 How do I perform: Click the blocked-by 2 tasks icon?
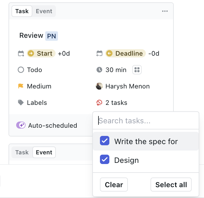(100, 103)
